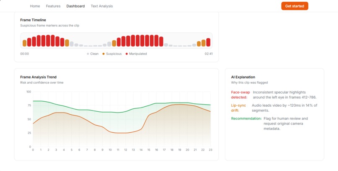Click the orange Get started button

click(295, 6)
